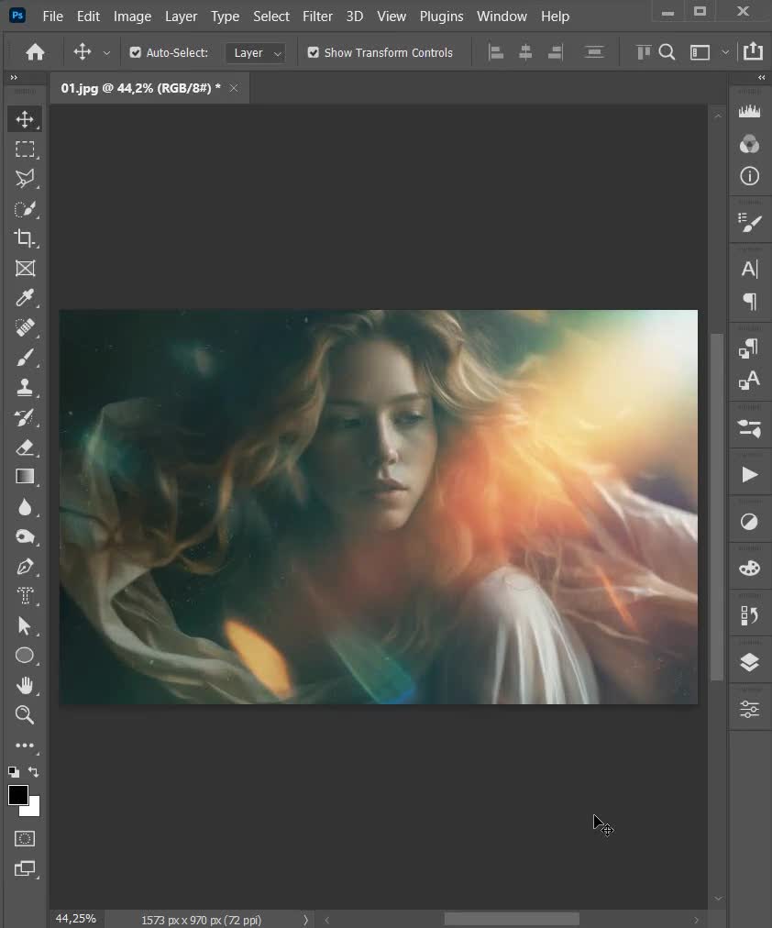Toggle Quick Mask mode at toolbar bottom
Image resolution: width=772 pixels, height=928 pixels.
pyautogui.click(x=24, y=837)
